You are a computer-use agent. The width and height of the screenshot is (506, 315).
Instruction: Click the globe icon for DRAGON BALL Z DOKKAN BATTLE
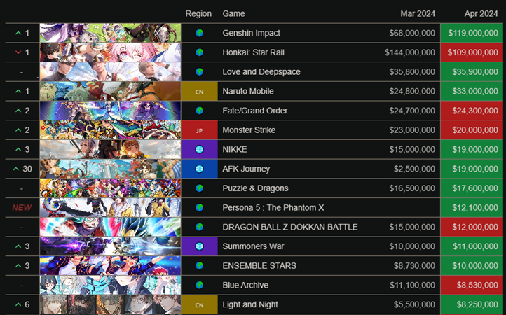click(200, 227)
